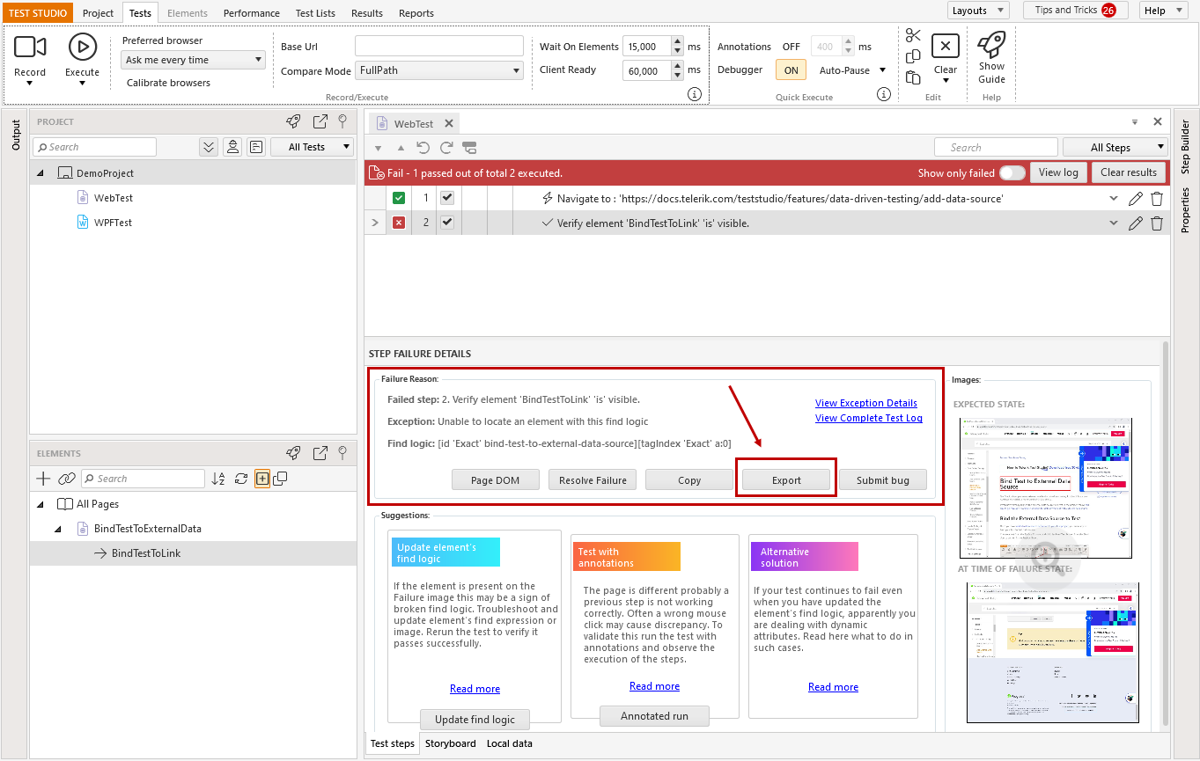The height and width of the screenshot is (761, 1200).
Task: Click the scissors Cut icon
Action: (x=913, y=35)
